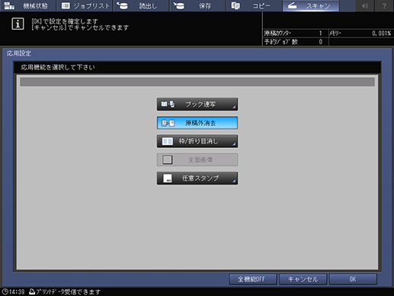Click the clock icon in the status bar
The width and height of the screenshot is (394, 296).
[x=5, y=291]
